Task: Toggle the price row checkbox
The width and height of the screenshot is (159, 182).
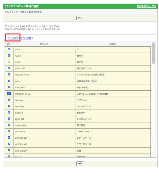Action: pos(9,81)
